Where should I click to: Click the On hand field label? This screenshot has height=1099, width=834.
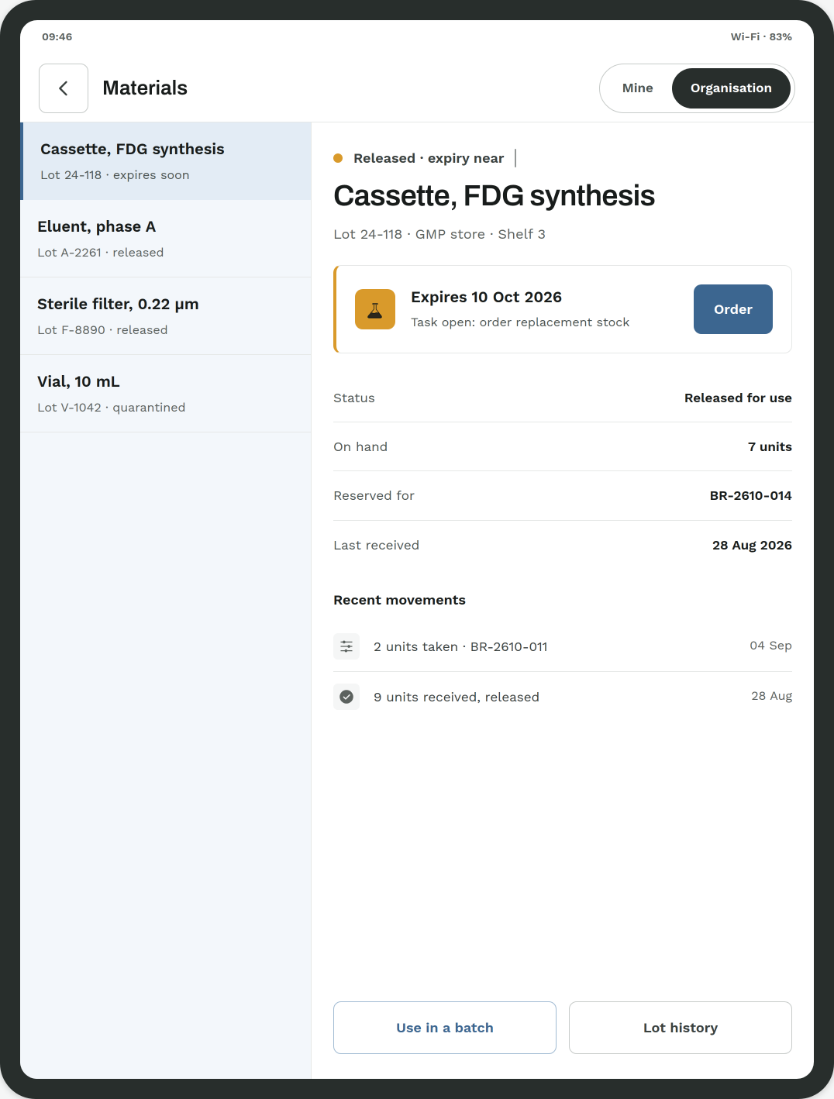pos(360,447)
